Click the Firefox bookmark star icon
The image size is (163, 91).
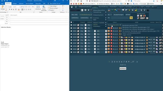(x=131, y=1)
